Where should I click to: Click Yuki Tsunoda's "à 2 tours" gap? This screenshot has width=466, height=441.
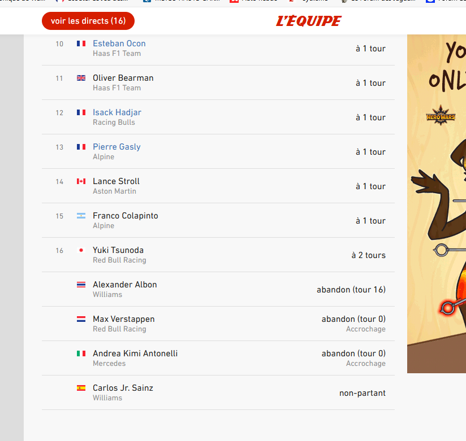point(369,255)
